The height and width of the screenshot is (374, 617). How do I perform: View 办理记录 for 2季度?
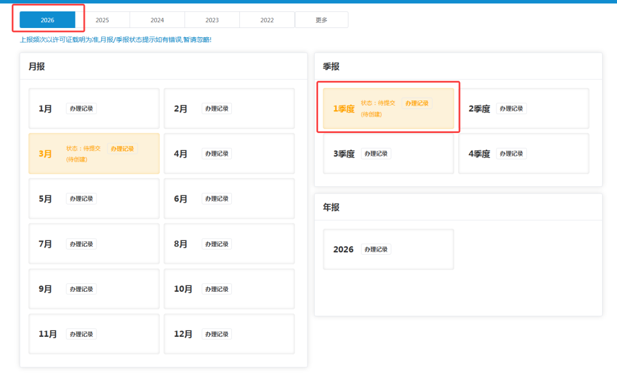point(511,108)
